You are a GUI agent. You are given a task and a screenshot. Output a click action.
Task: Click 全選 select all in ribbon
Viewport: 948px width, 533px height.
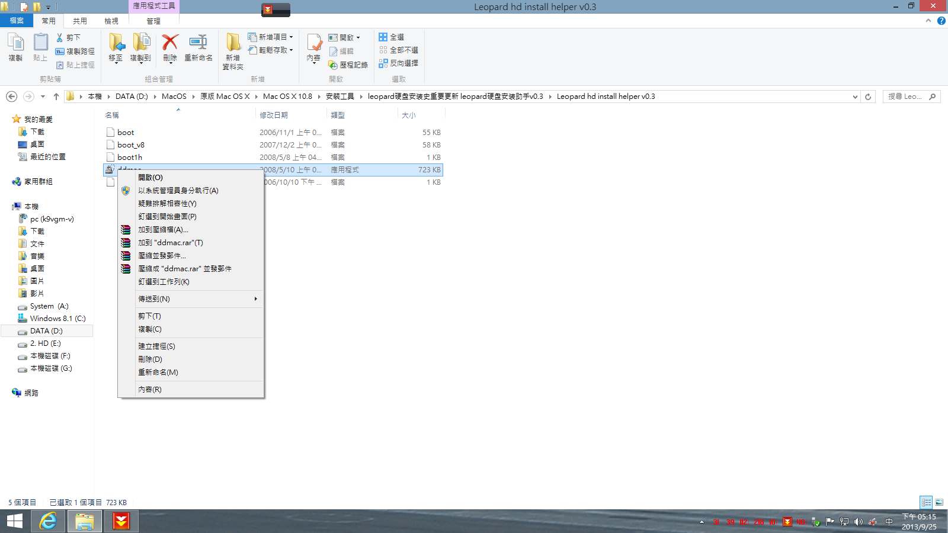click(392, 37)
